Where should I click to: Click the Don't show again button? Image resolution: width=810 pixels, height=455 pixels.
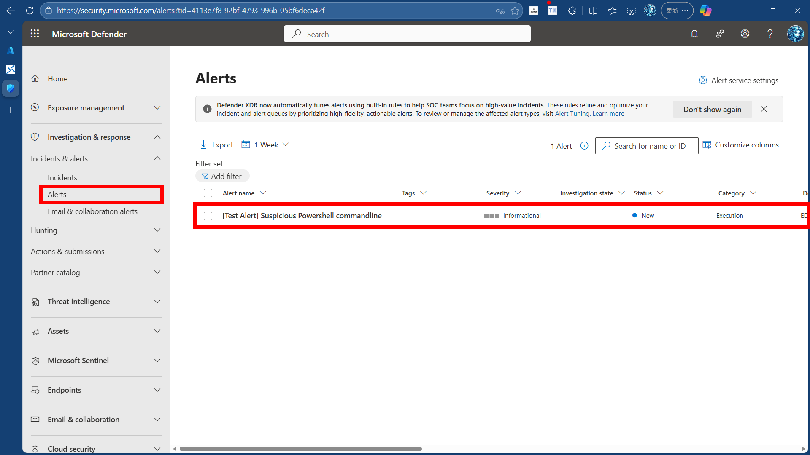click(712, 109)
